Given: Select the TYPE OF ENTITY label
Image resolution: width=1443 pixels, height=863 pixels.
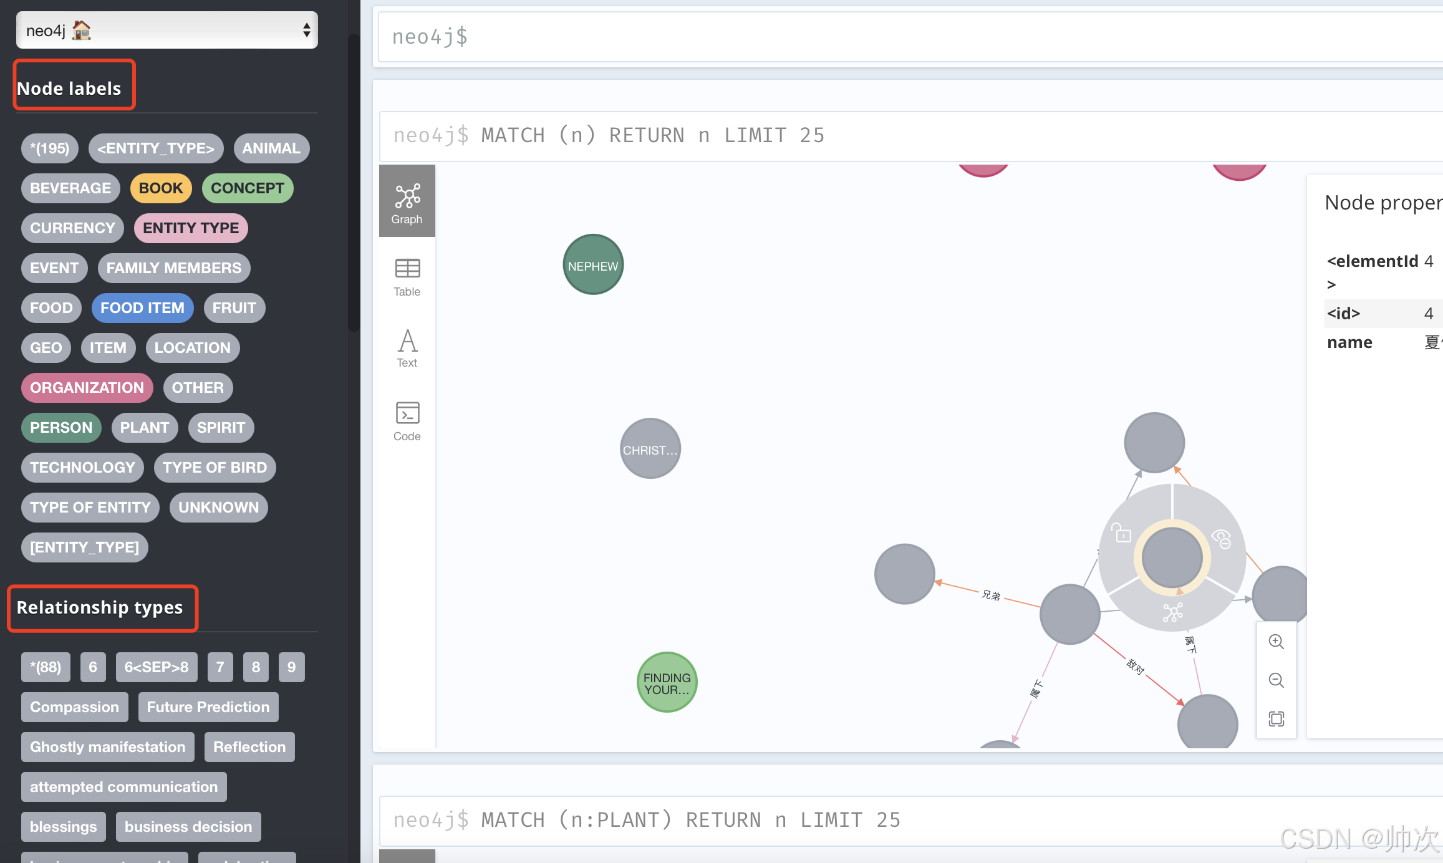Looking at the screenshot, I should [x=90, y=508].
